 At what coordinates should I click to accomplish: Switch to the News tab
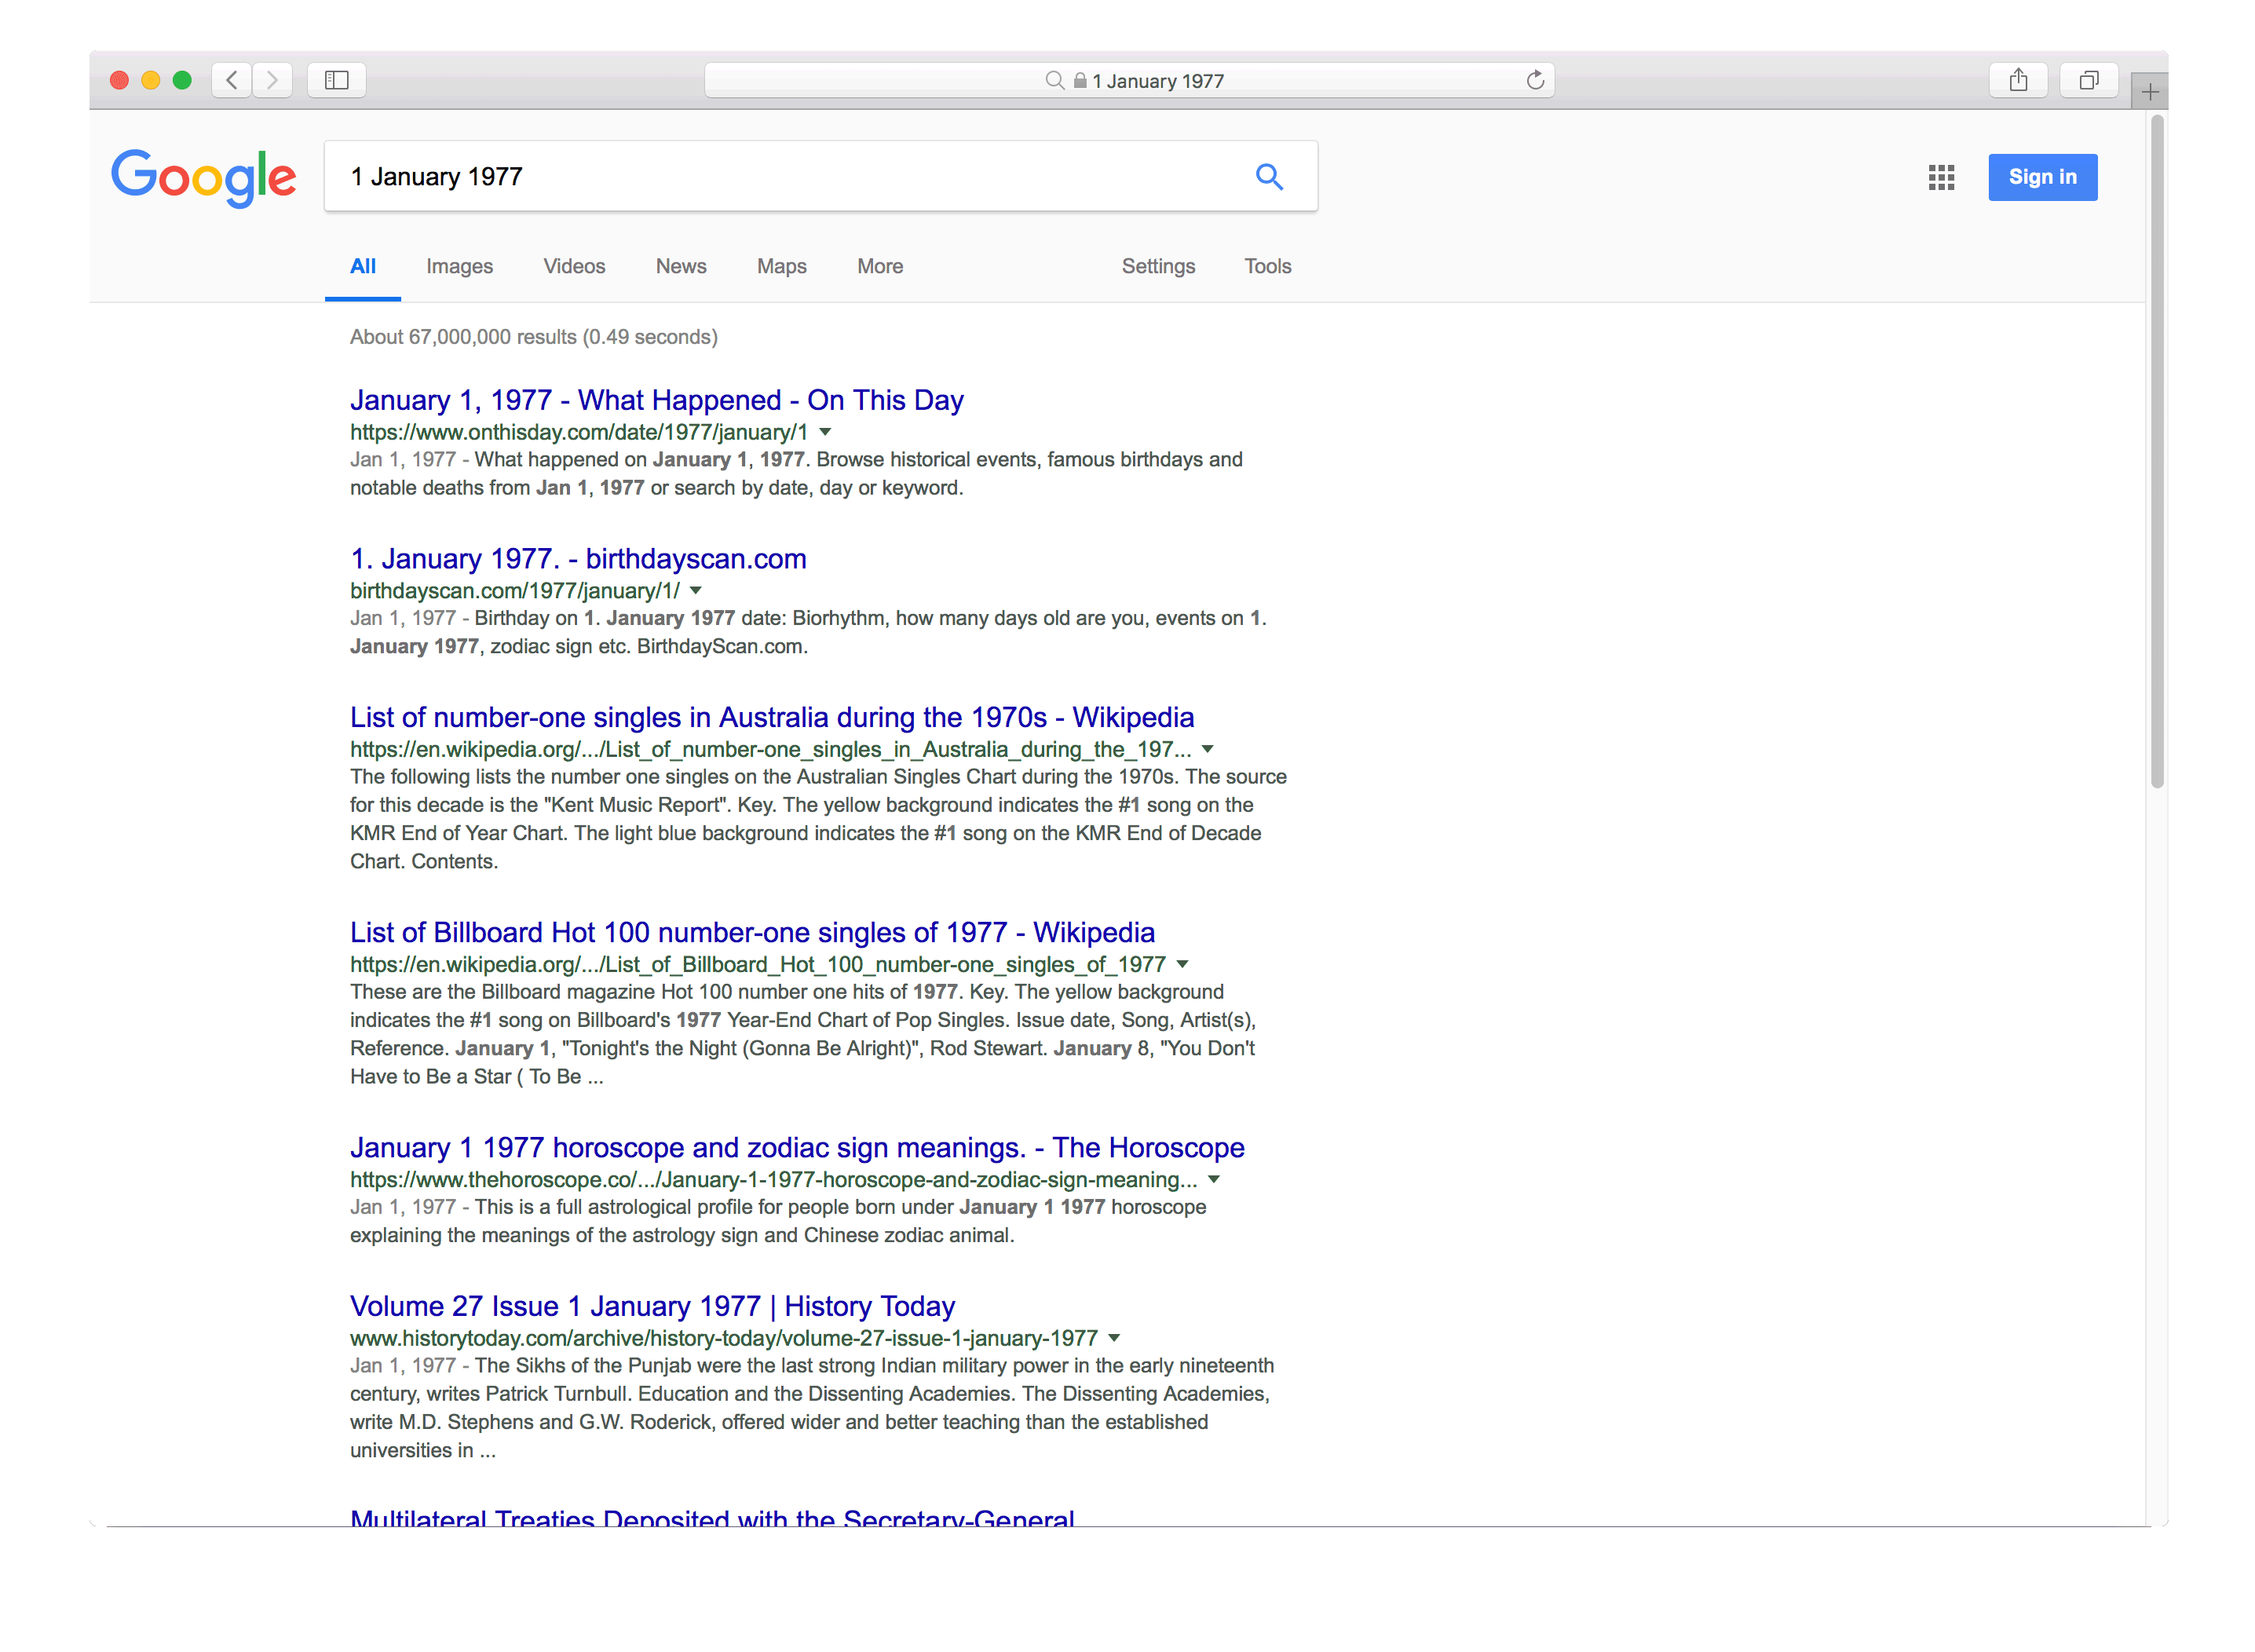pyautogui.click(x=681, y=266)
